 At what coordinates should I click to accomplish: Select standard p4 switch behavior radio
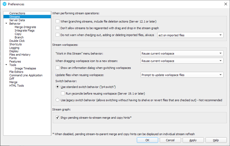[x=57, y=87]
